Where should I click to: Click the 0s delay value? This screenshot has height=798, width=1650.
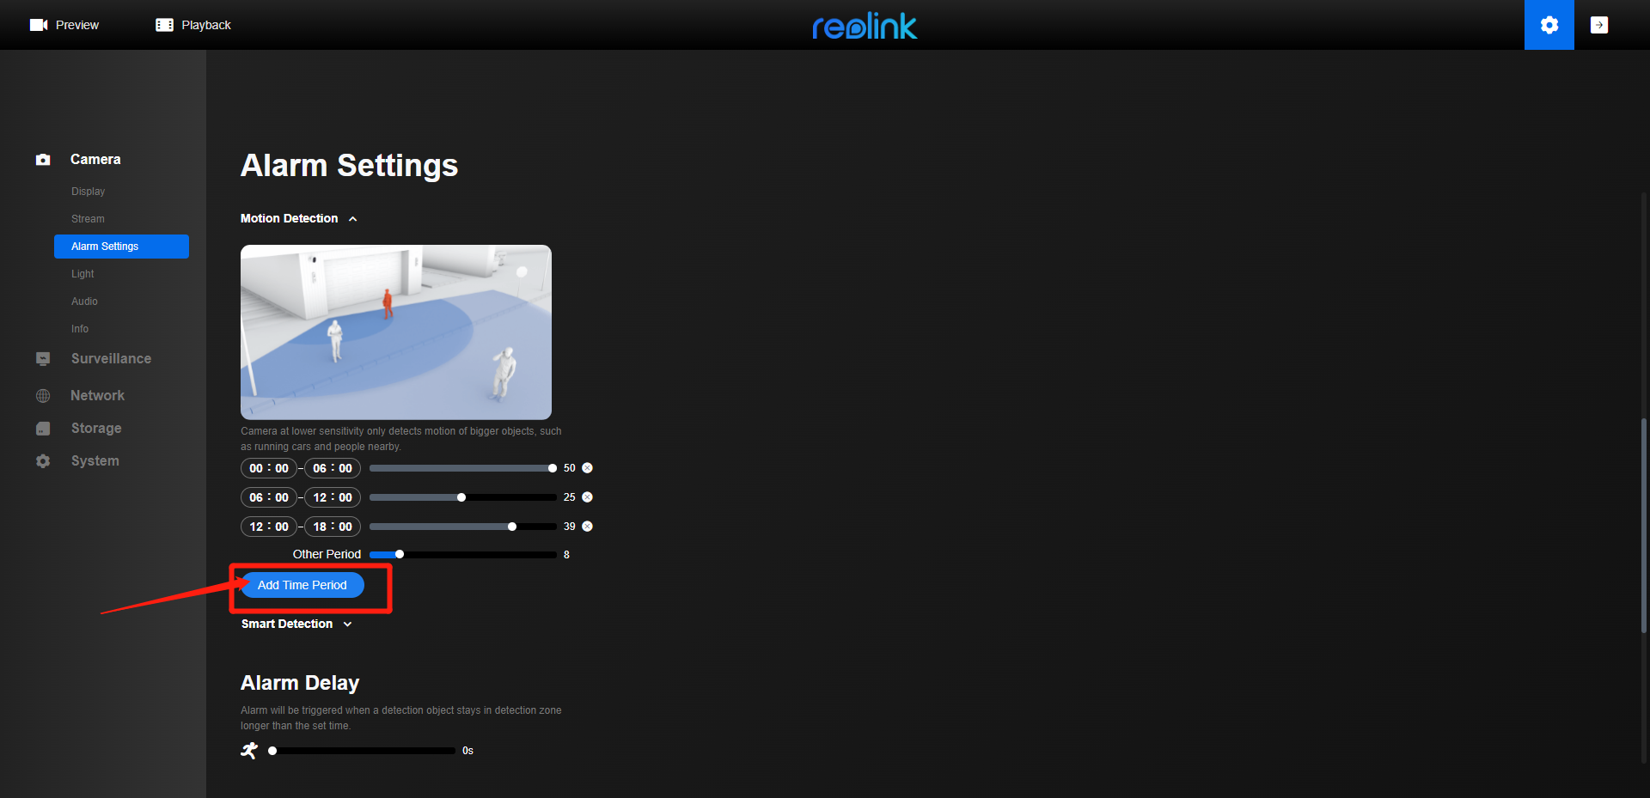pos(467,751)
